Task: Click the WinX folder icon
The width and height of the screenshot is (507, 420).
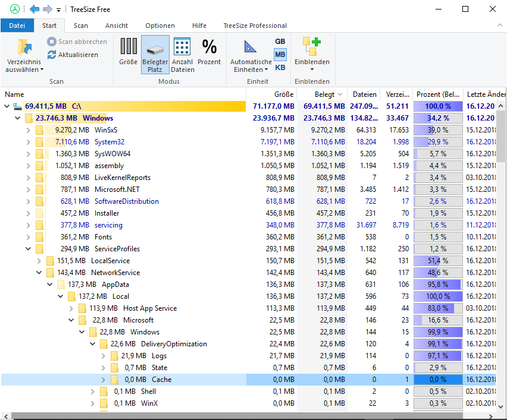Action: click(104, 403)
